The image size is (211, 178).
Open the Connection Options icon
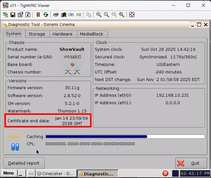click(x=20, y=15)
